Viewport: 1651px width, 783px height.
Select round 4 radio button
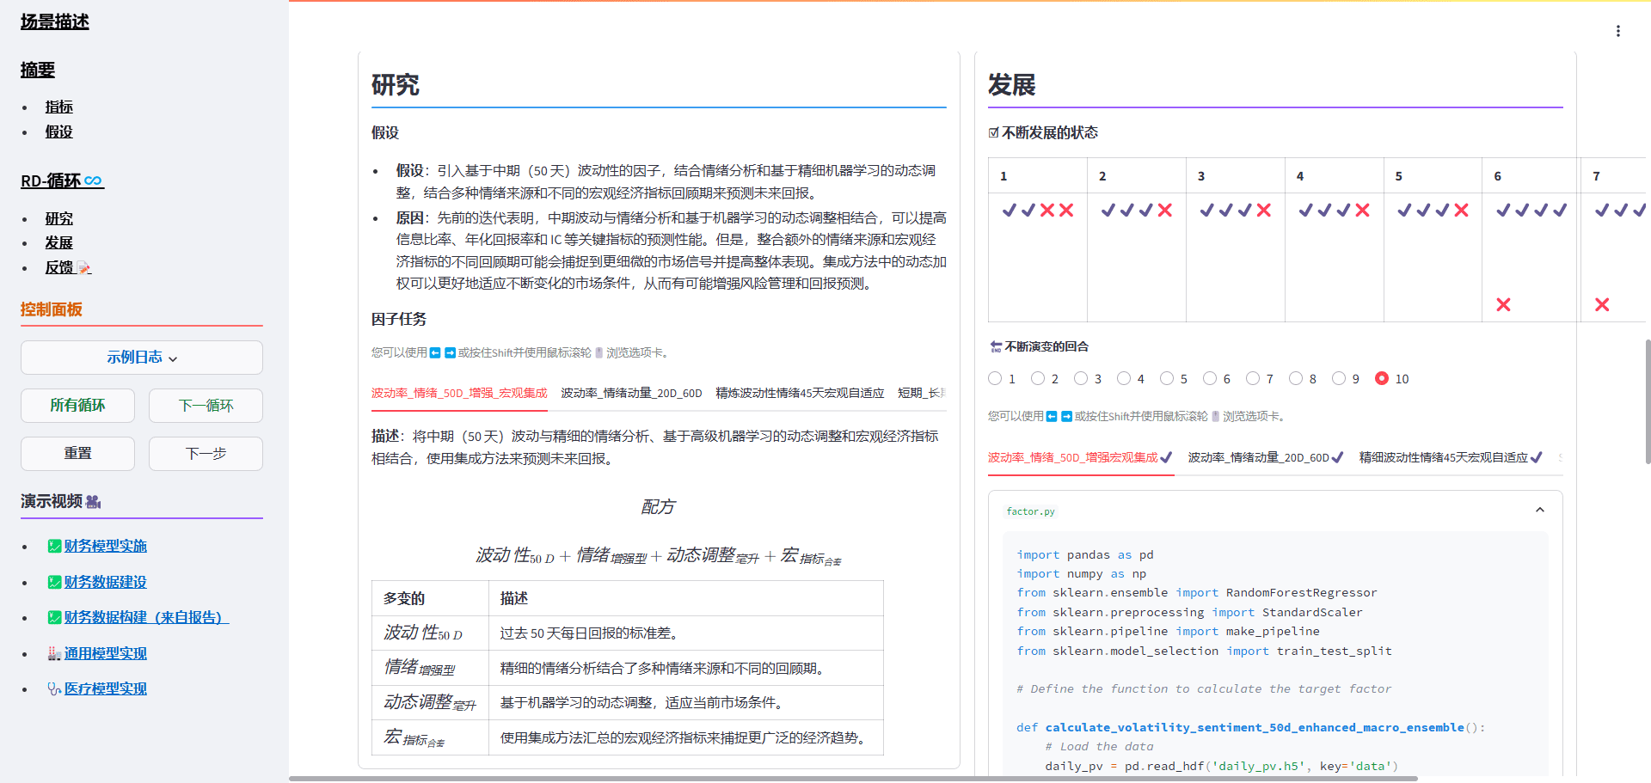tap(1124, 378)
